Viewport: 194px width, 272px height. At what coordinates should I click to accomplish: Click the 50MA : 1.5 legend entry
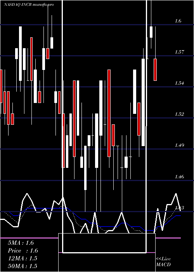pos(23,266)
